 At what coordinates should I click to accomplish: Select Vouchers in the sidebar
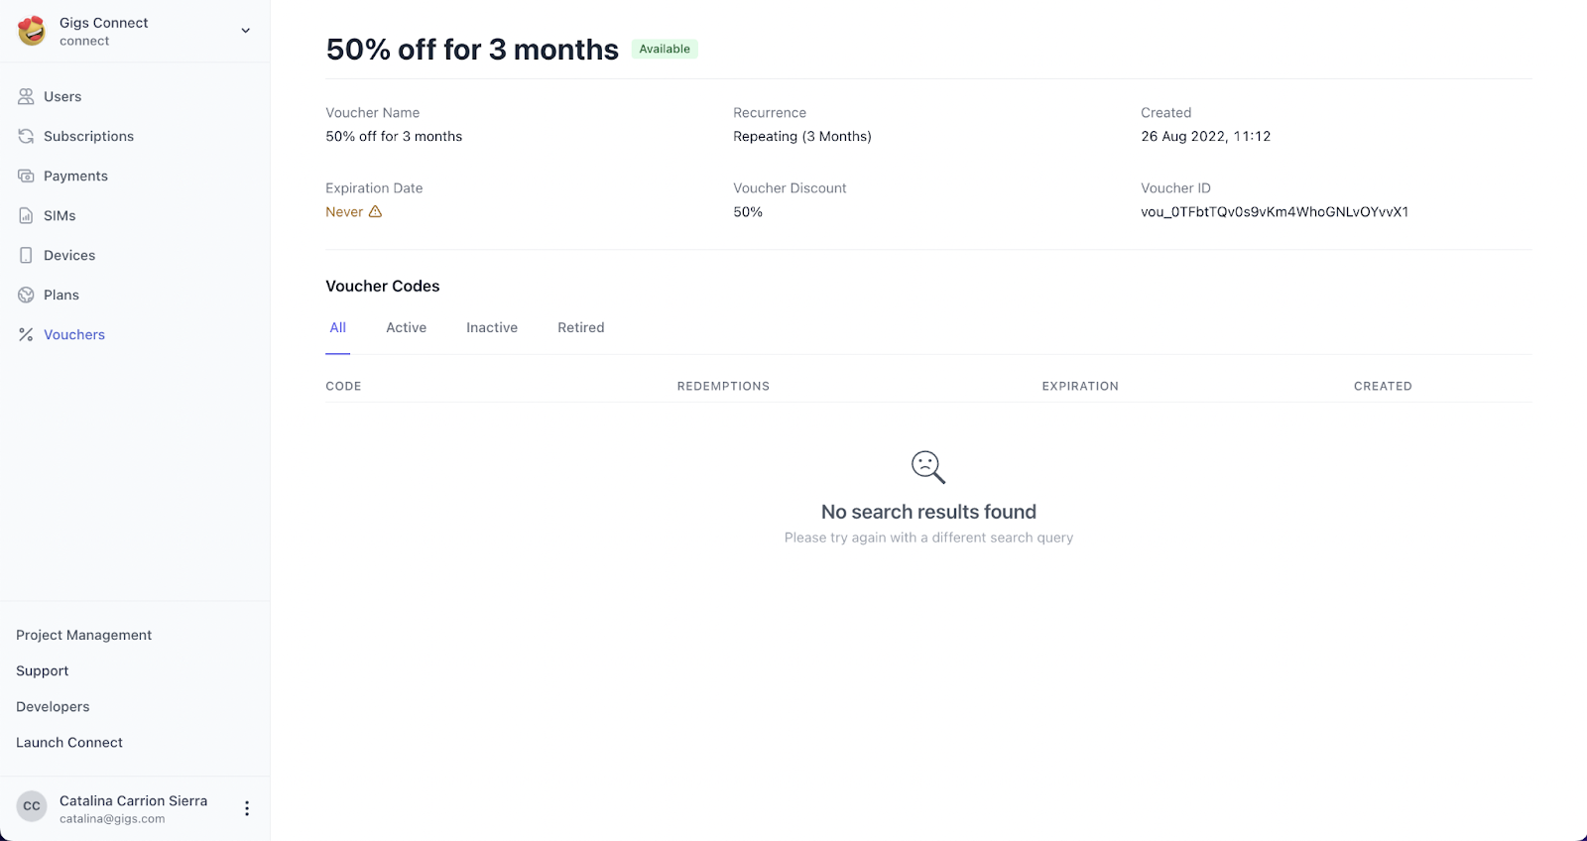[x=74, y=334]
